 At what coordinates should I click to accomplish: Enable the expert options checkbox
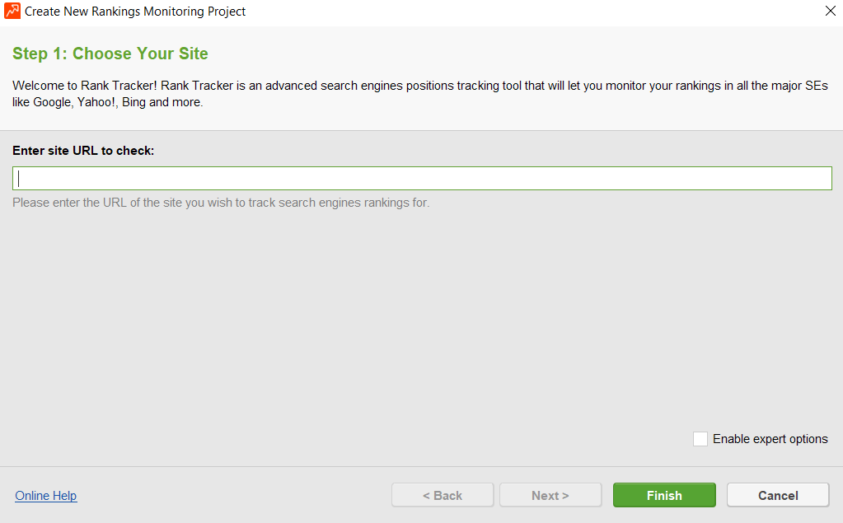tap(700, 439)
